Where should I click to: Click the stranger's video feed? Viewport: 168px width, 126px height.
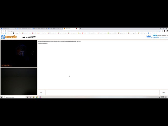click(x=19, y=54)
